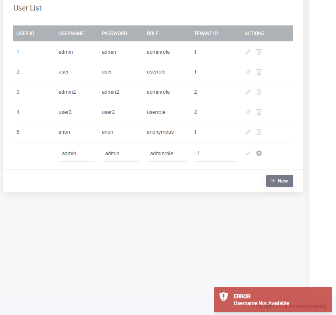Image resolution: width=336 pixels, height=315 pixels.
Task: Dismiss the Username Not Available error
Action: click(273, 300)
